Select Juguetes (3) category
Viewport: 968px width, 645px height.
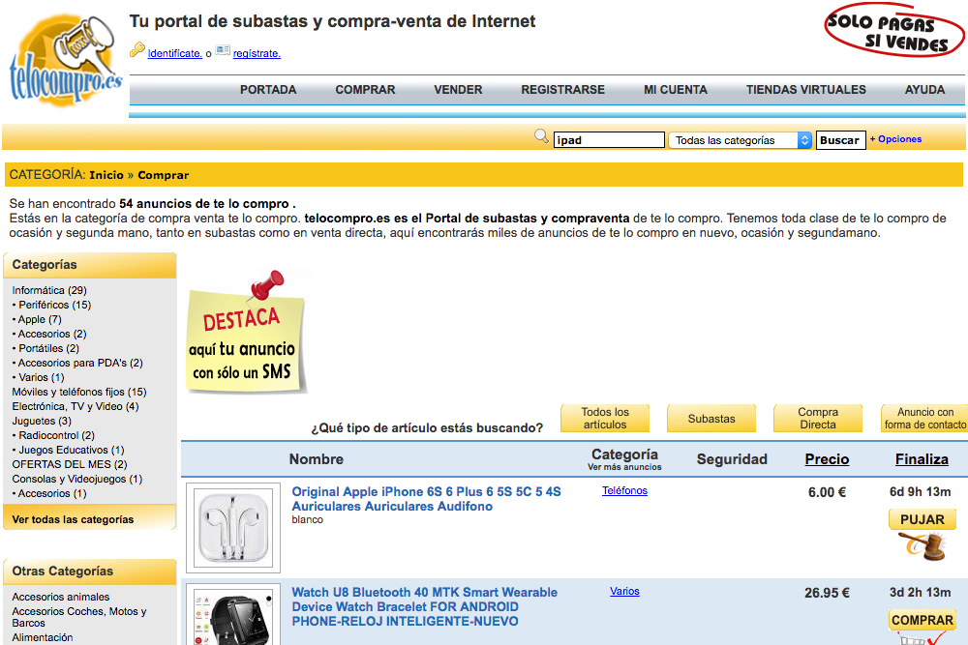[42, 422]
